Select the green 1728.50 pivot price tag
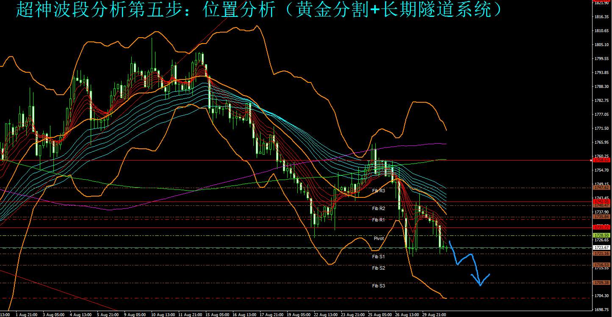Viewport: 612px width, 317px height. point(602,235)
